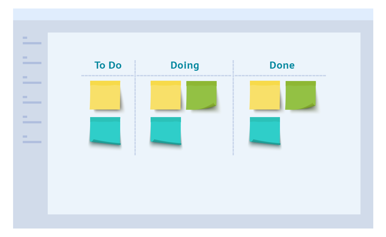Select the yellow sticky note in Done
This screenshot has height=237, width=386.
(265, 95)
